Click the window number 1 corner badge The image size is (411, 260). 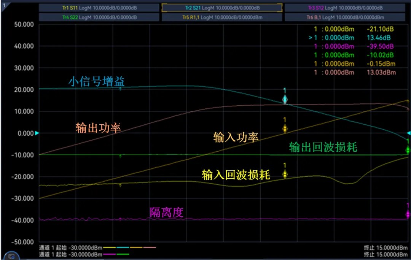(4, 3)
